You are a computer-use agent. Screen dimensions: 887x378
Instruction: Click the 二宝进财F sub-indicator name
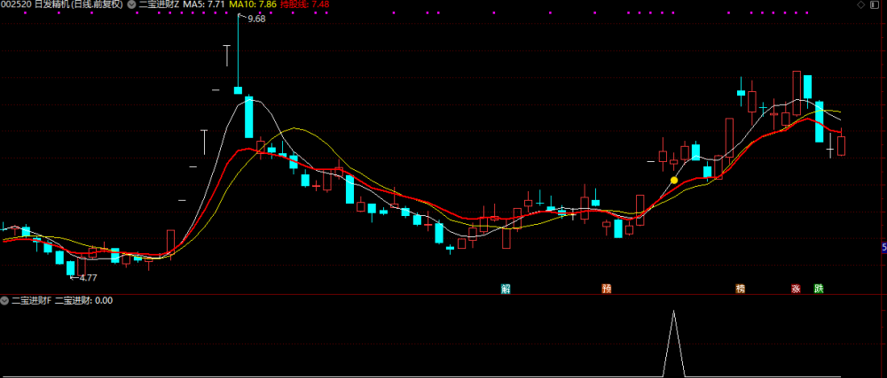pos(31,301)
